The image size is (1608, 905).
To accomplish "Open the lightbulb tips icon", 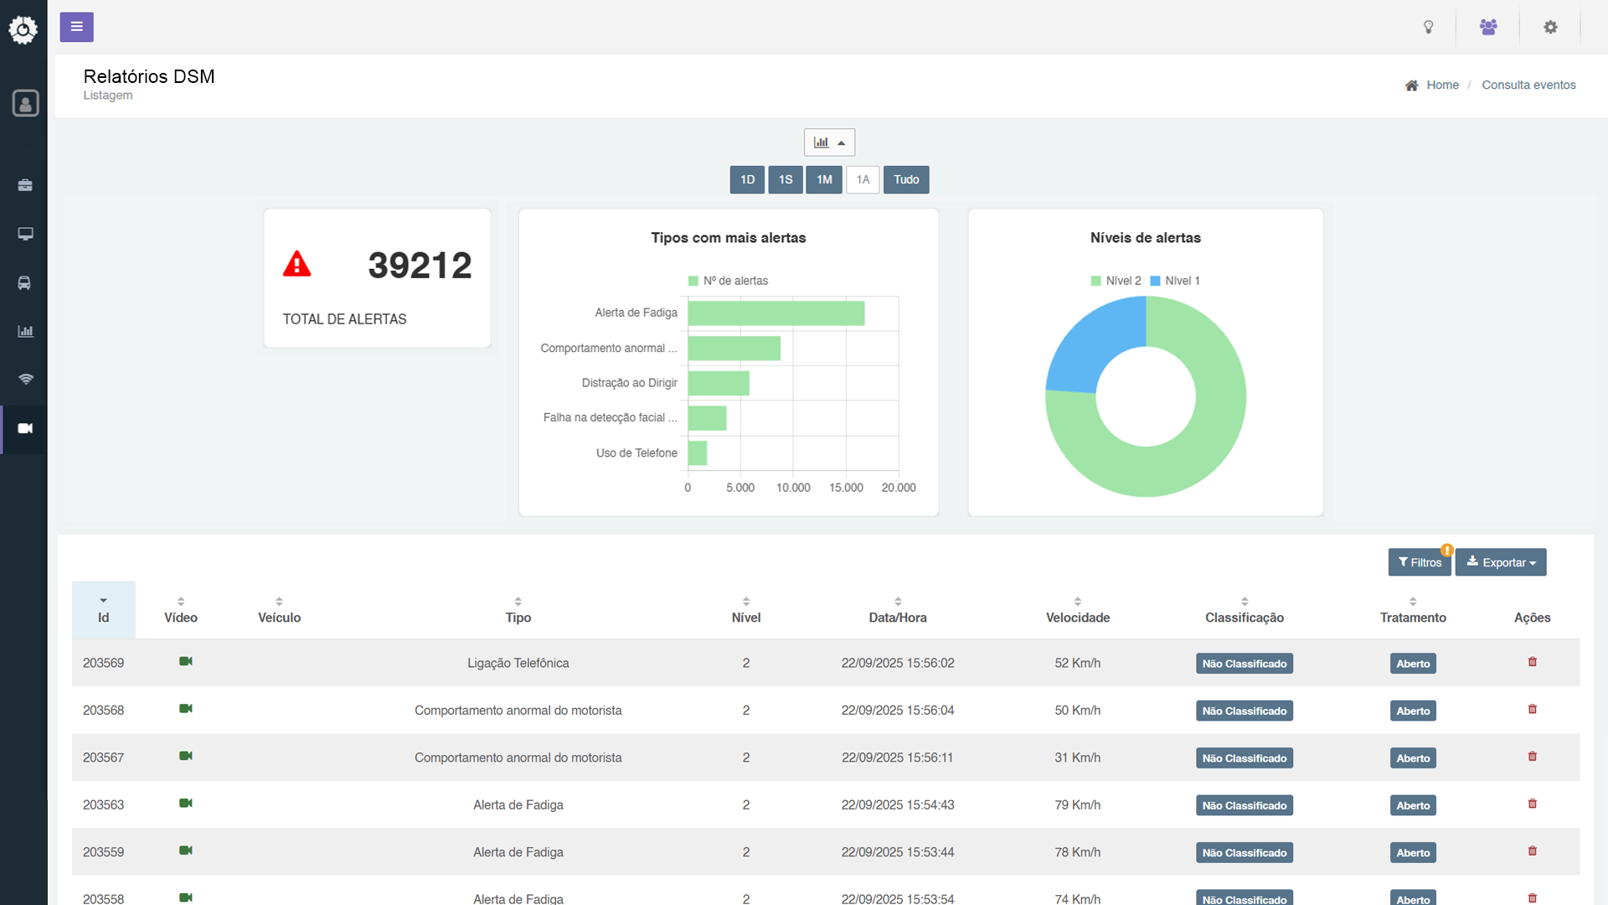I will coord(1429,27).
